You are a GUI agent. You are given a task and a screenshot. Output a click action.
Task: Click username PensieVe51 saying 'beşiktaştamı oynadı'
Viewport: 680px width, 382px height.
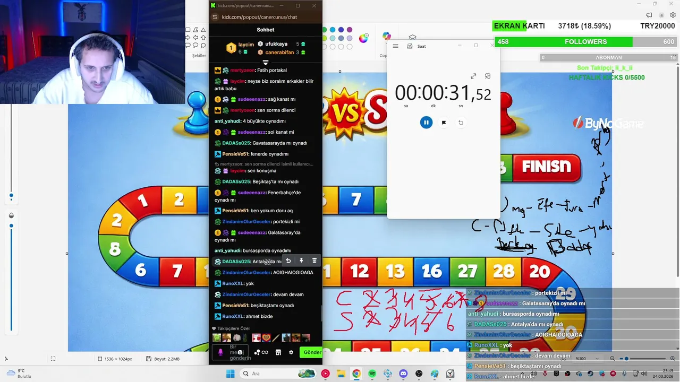pos(235,306)
